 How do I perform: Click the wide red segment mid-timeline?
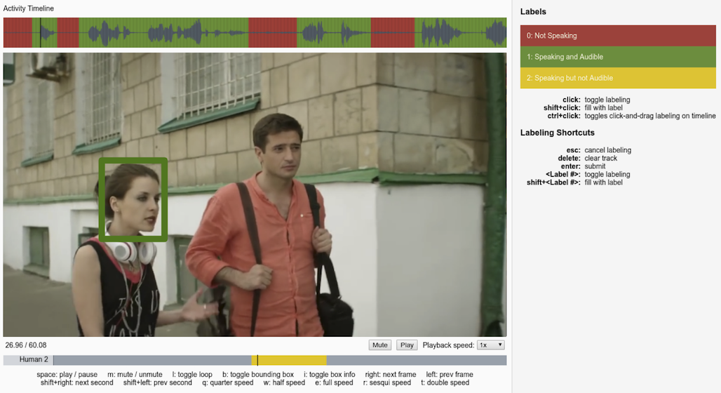273,33
